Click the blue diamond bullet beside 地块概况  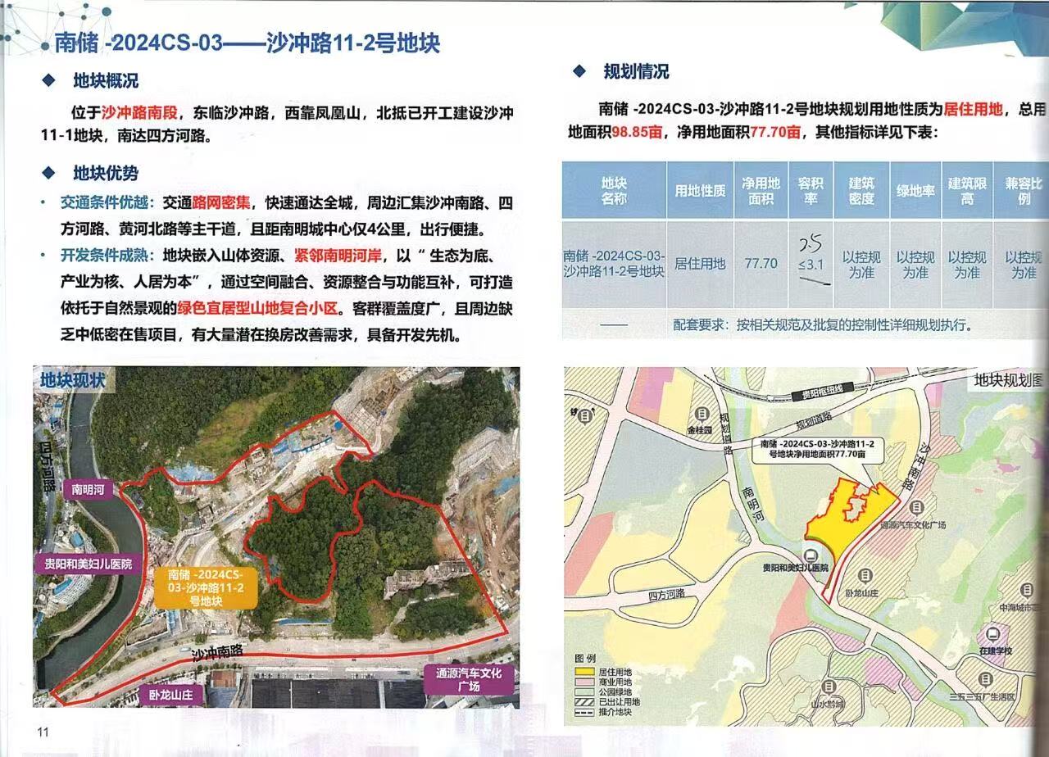coord(48,80)
